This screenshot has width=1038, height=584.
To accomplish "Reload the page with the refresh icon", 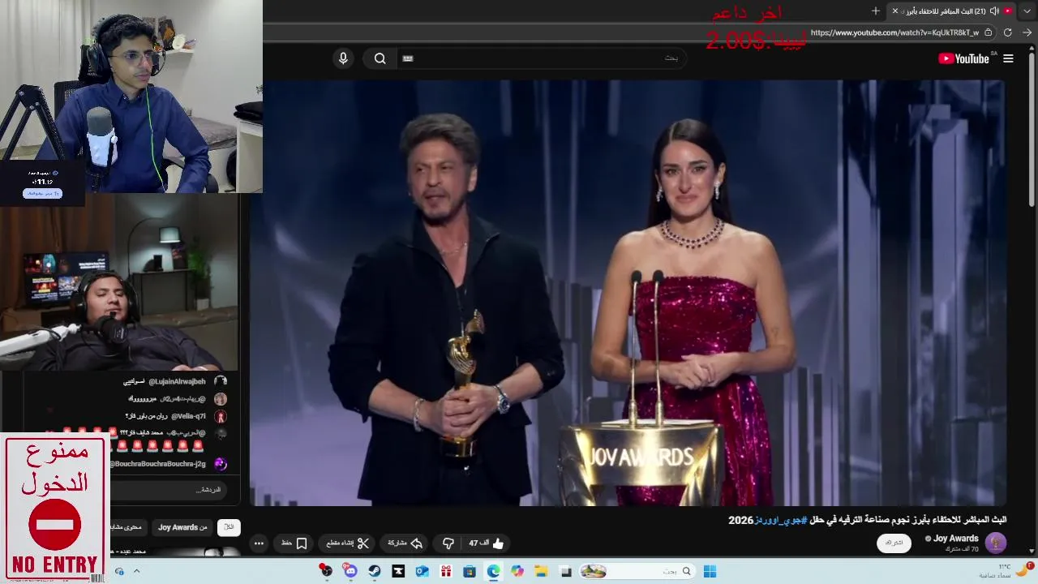I will click(x=1008, y=32).
